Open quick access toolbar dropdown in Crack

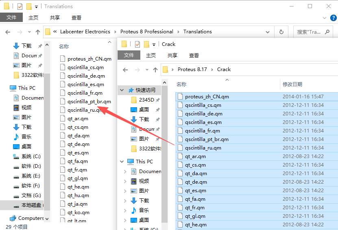pyautogui.click(x=154, y=44)
